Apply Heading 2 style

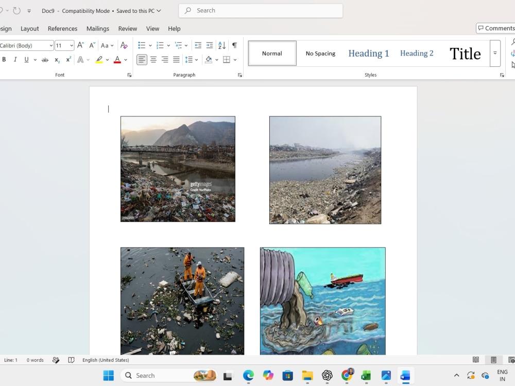coord(417,53)
